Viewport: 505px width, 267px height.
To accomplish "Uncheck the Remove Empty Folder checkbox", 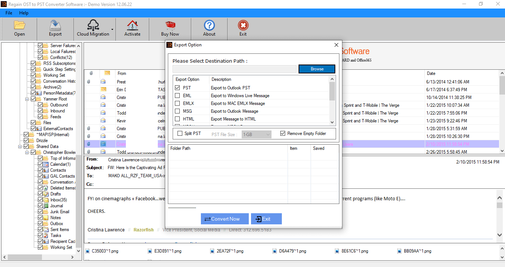I will (283, 133).
